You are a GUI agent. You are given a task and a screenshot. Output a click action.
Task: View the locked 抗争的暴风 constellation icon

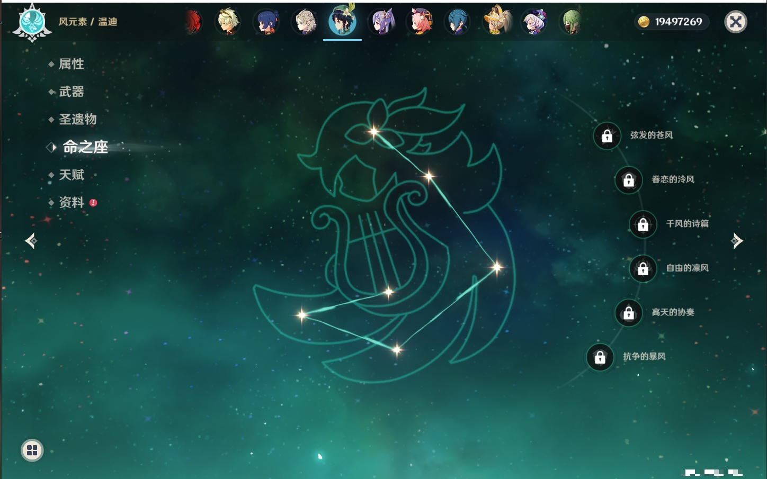point(600,357)
